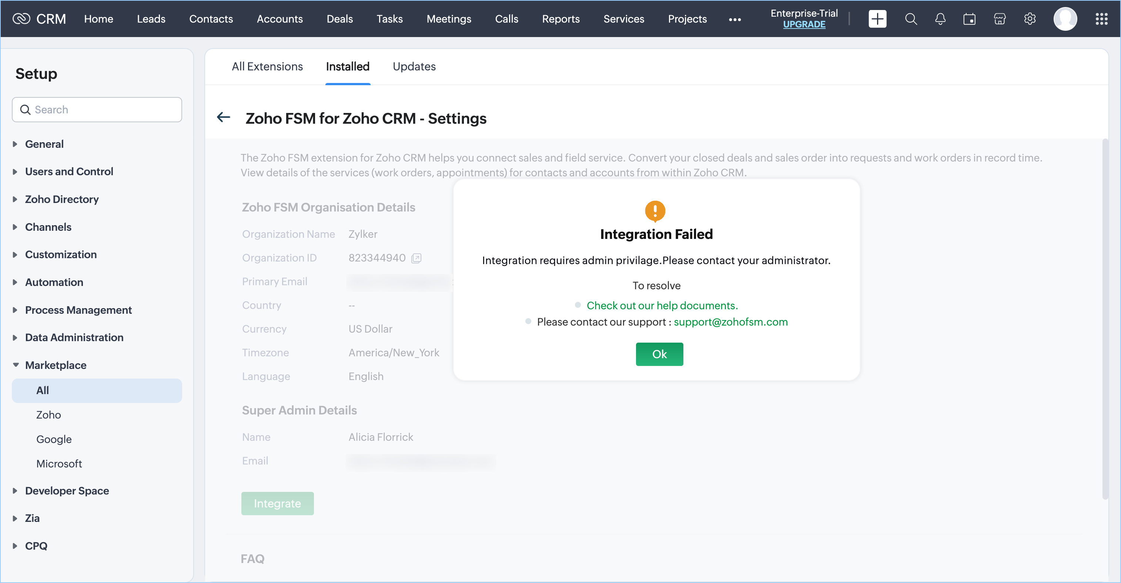Click the copy icon next to Organization ID
The width and height of the screenshot is (1121, 583).
[x=416, y=258]
